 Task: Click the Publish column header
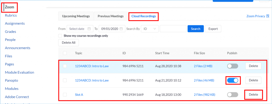pyautogui.click(x=232, y=53)
